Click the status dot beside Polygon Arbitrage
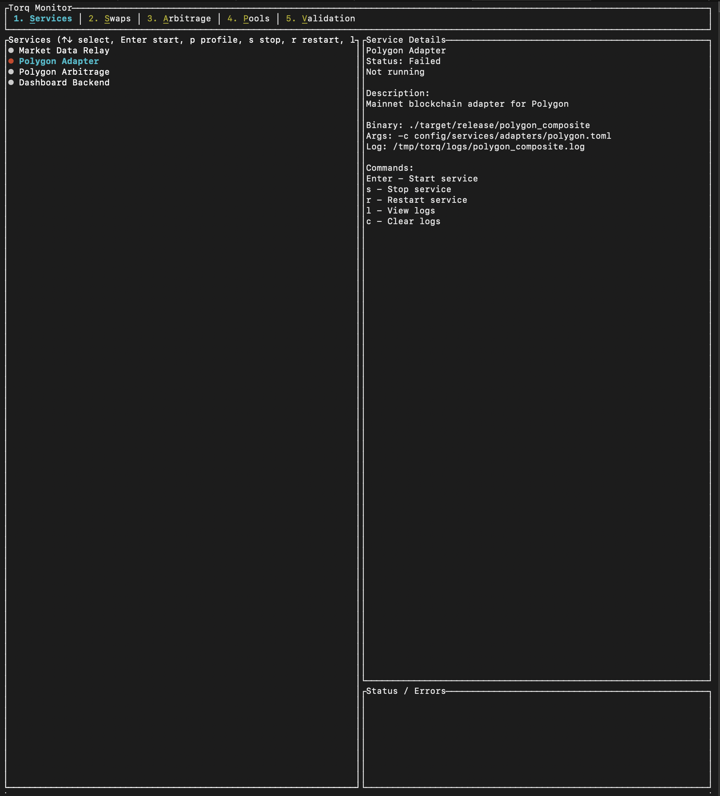This screenshot has width=720, height=796. (x=11, y=72)
